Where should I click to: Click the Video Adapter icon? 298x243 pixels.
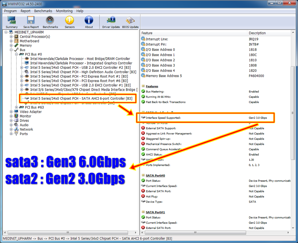(16, 112)
